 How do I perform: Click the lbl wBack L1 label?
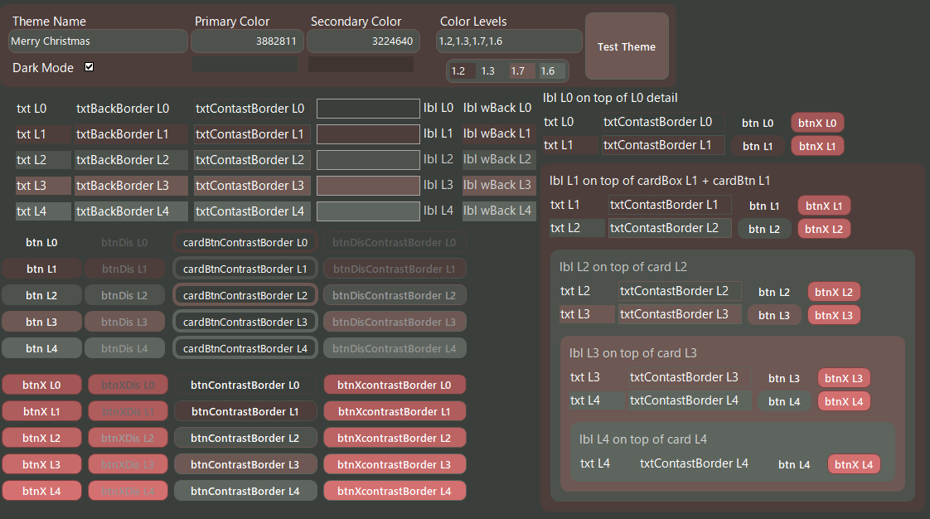click(497, 133)
